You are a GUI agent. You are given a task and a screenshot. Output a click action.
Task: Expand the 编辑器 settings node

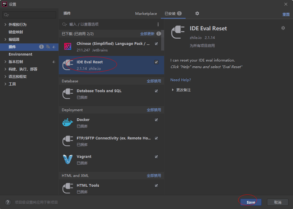[5, 39]
